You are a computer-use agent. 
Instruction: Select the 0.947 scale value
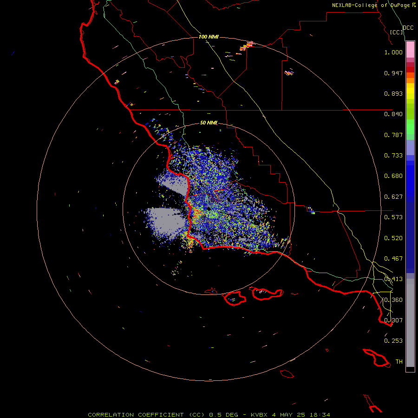click(x=393, y=73)
